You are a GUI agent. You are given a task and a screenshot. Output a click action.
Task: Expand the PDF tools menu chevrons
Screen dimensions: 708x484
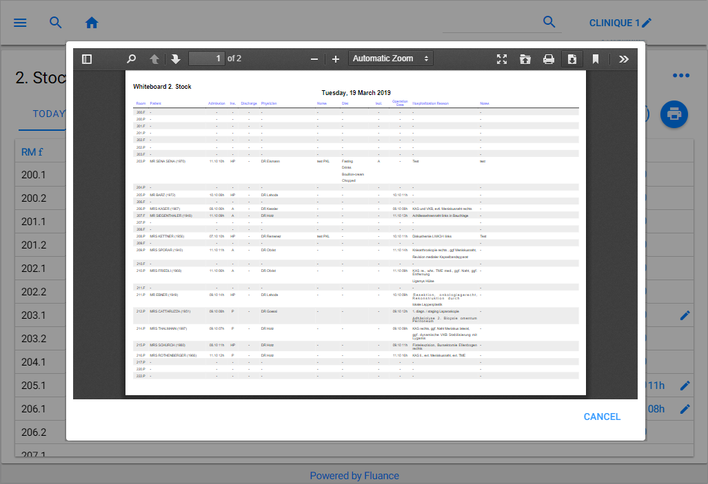624,59
